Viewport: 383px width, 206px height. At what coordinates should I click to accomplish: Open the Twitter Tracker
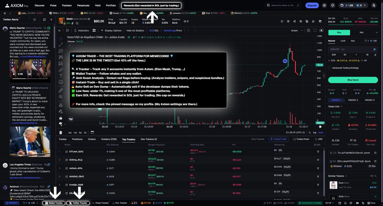tap(78, 203)
